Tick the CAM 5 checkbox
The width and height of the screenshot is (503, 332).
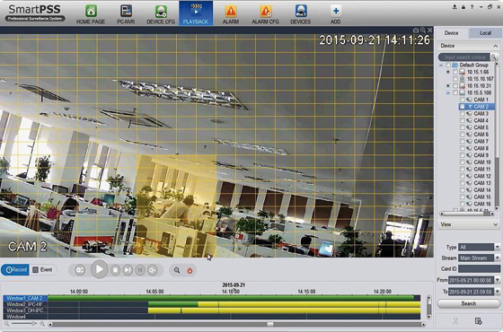(463, 127)
